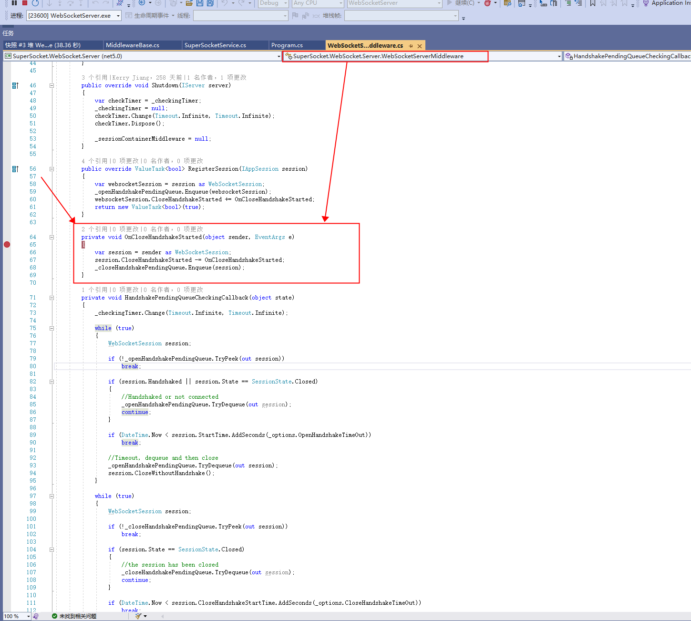Click the override indicator at line 46
The height and width of the screenshot is (621, 691).
point(15,85)
